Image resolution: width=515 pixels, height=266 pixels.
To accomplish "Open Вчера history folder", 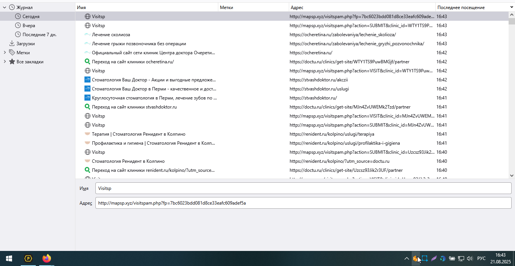I will point(29,25).
